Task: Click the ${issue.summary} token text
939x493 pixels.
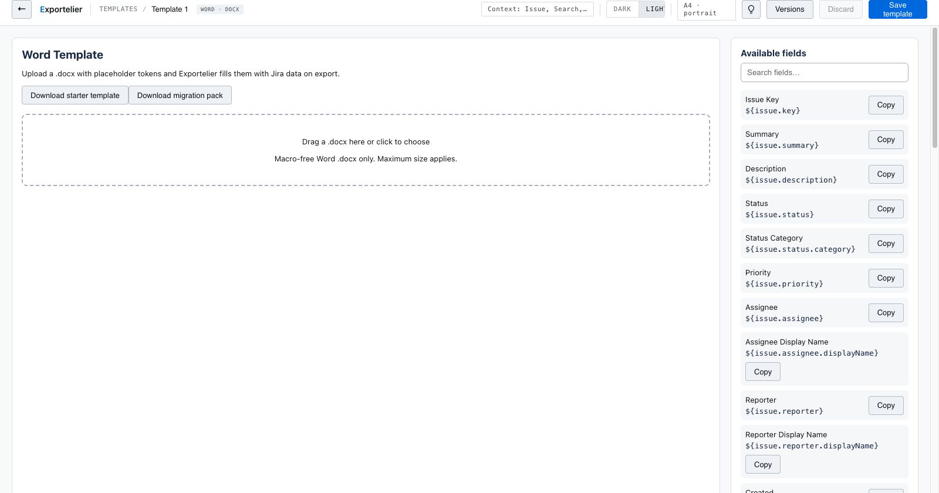Action: click(782, 146)
